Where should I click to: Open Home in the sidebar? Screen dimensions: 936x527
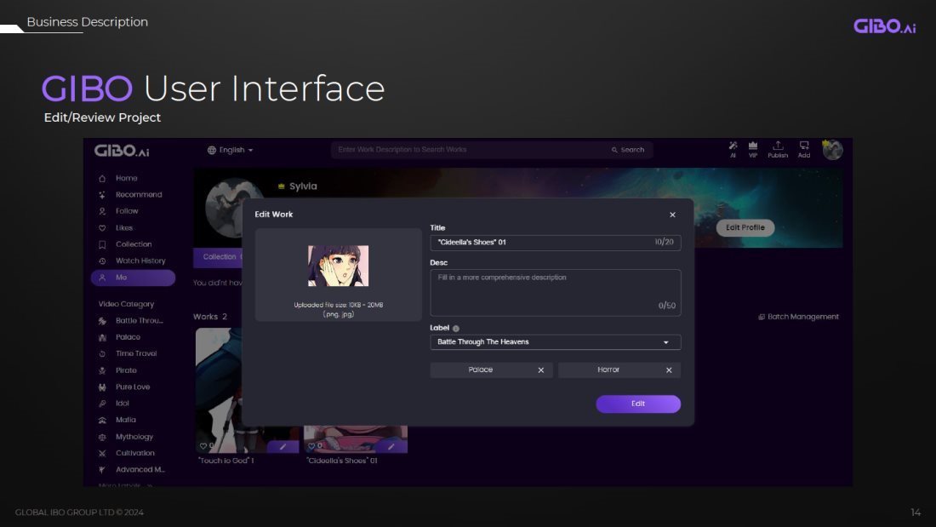[x=126, y=178]
